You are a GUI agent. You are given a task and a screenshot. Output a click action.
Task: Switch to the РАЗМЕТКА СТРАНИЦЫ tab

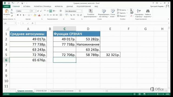(x=42, y=6)
